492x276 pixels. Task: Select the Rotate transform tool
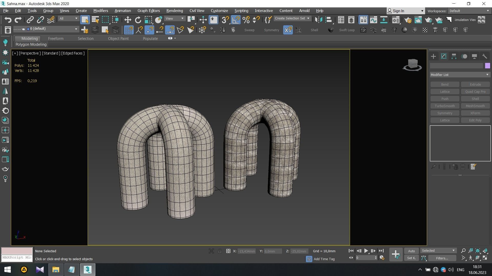pyautogui.click(x=138, y=20)
